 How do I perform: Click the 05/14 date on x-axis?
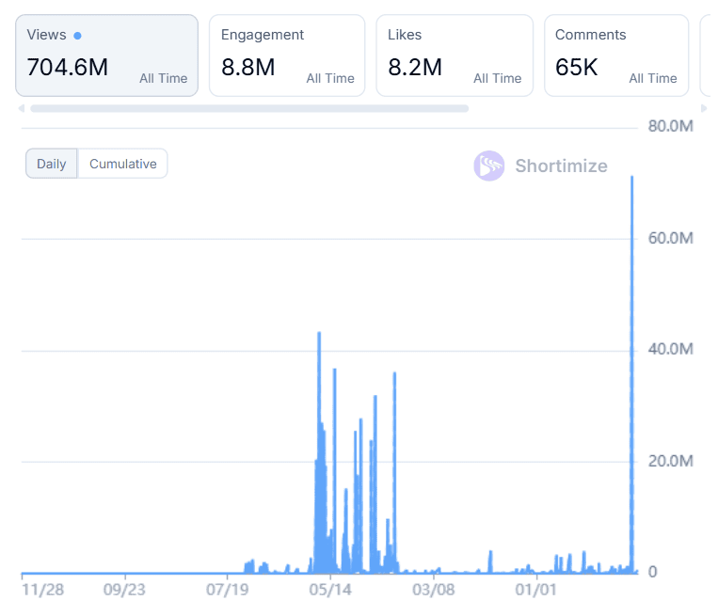[329, 591]
